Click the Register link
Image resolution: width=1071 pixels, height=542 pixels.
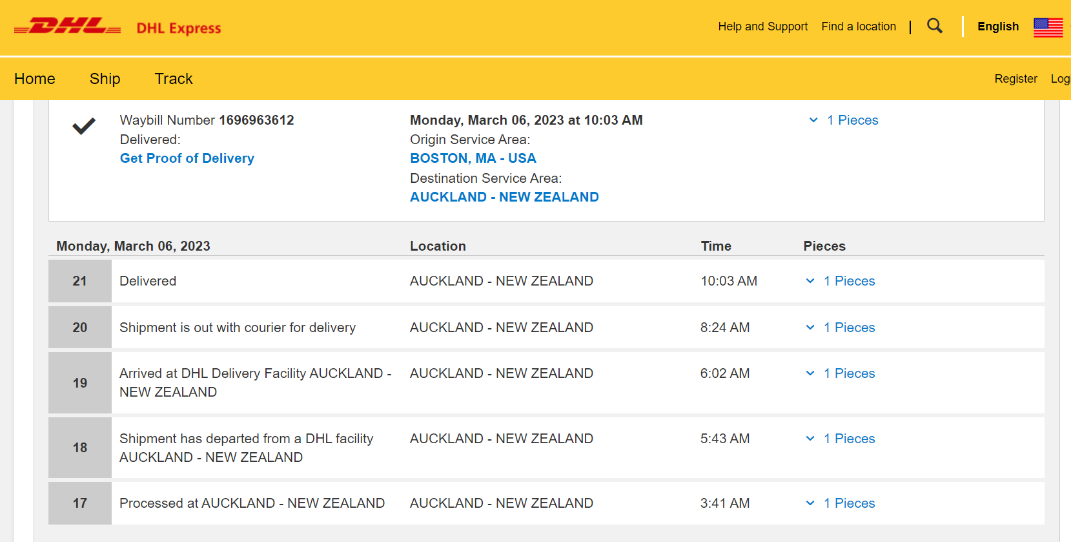click(x=1015, y=79)
